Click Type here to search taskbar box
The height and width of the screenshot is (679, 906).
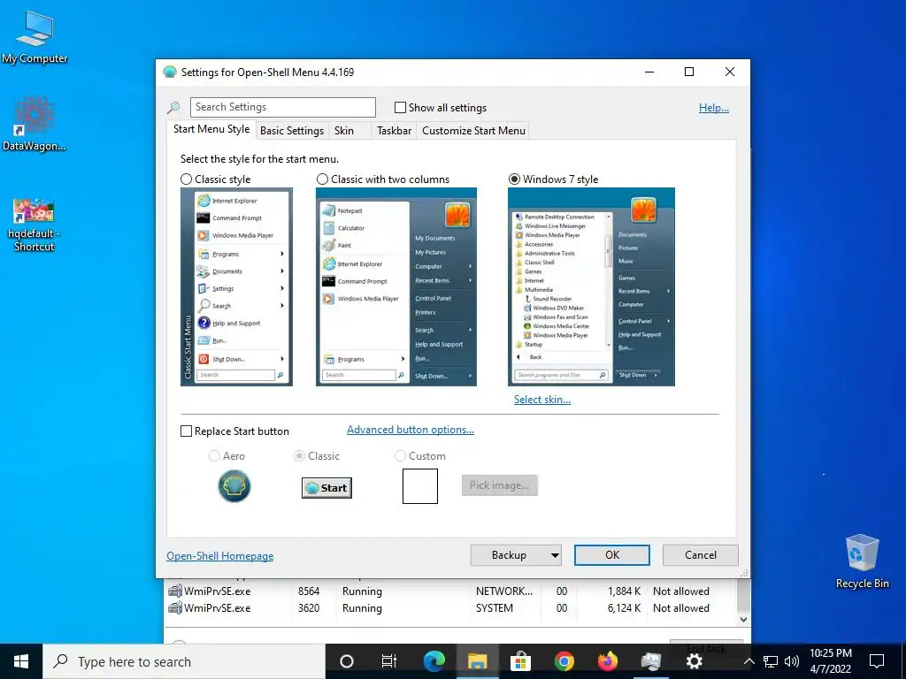(x=184, y=661)
